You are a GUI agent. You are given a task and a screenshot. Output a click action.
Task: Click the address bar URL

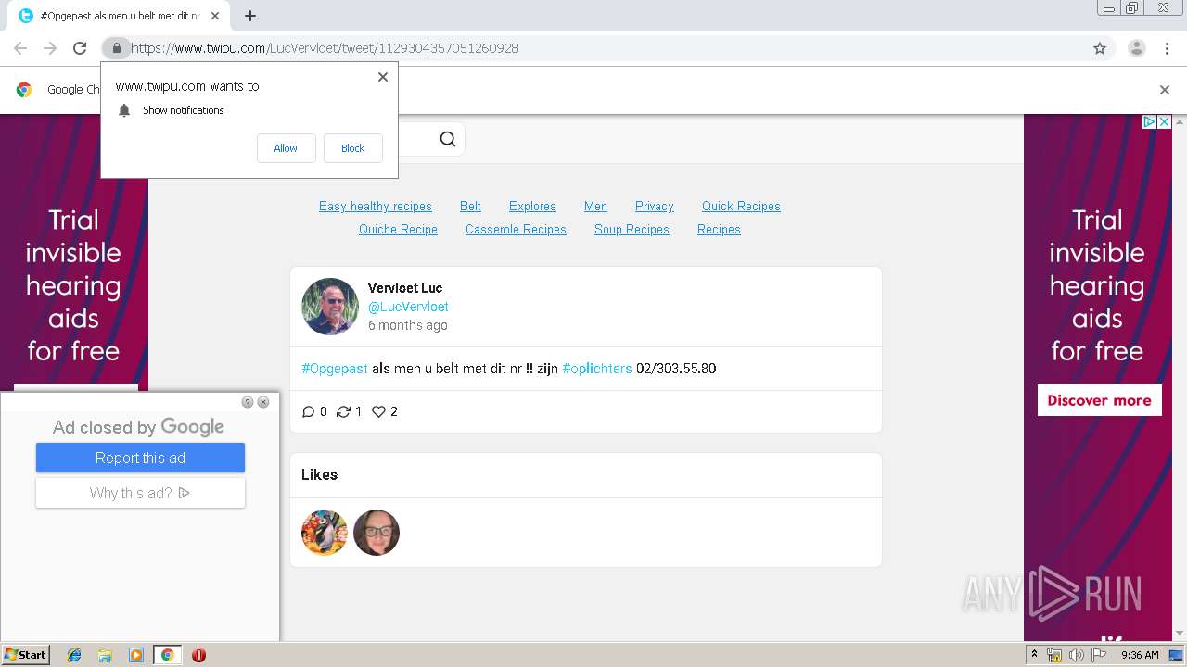325,48
